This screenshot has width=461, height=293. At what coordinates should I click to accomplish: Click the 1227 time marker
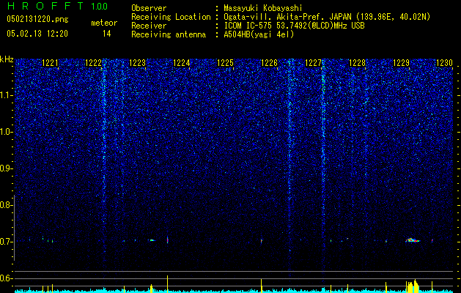(x=314, y=63)
